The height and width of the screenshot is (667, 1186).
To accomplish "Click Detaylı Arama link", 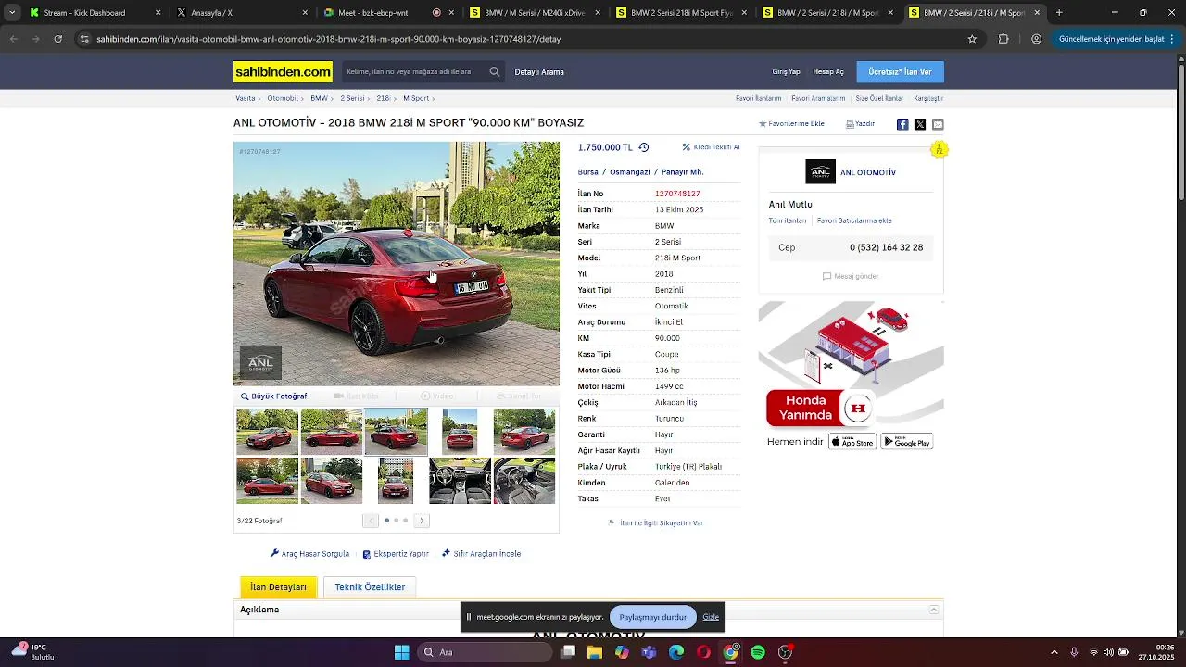I will coord(539,72).
